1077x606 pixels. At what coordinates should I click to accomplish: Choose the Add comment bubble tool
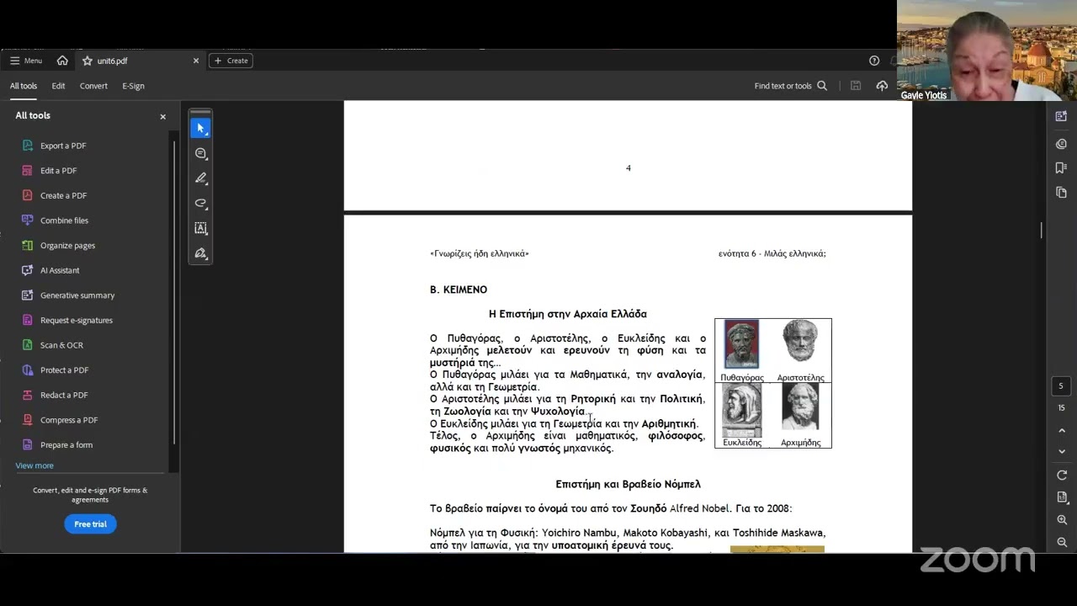pyautogui.click(x=200, y=153)
